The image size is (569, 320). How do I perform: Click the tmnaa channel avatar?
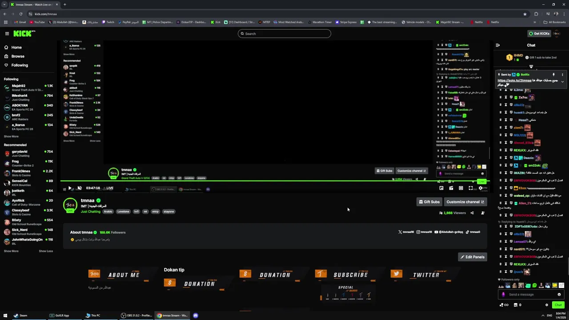[x=70, y=205]
